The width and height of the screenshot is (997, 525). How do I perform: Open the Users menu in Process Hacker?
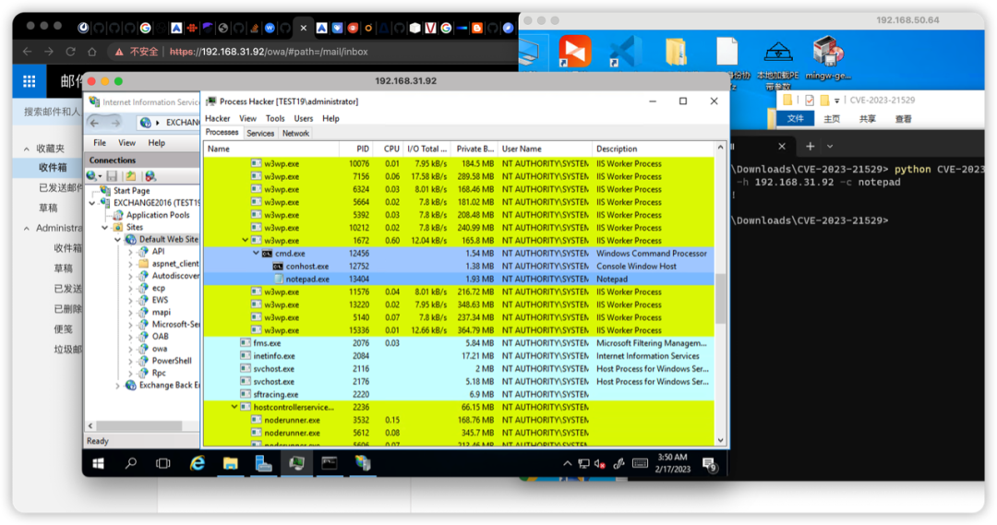coord(304,118)
